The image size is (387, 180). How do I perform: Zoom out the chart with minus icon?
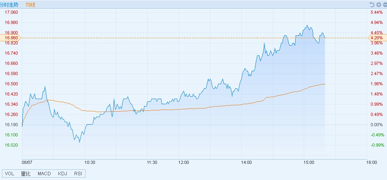pyautogui.click(x=384, y=5)
